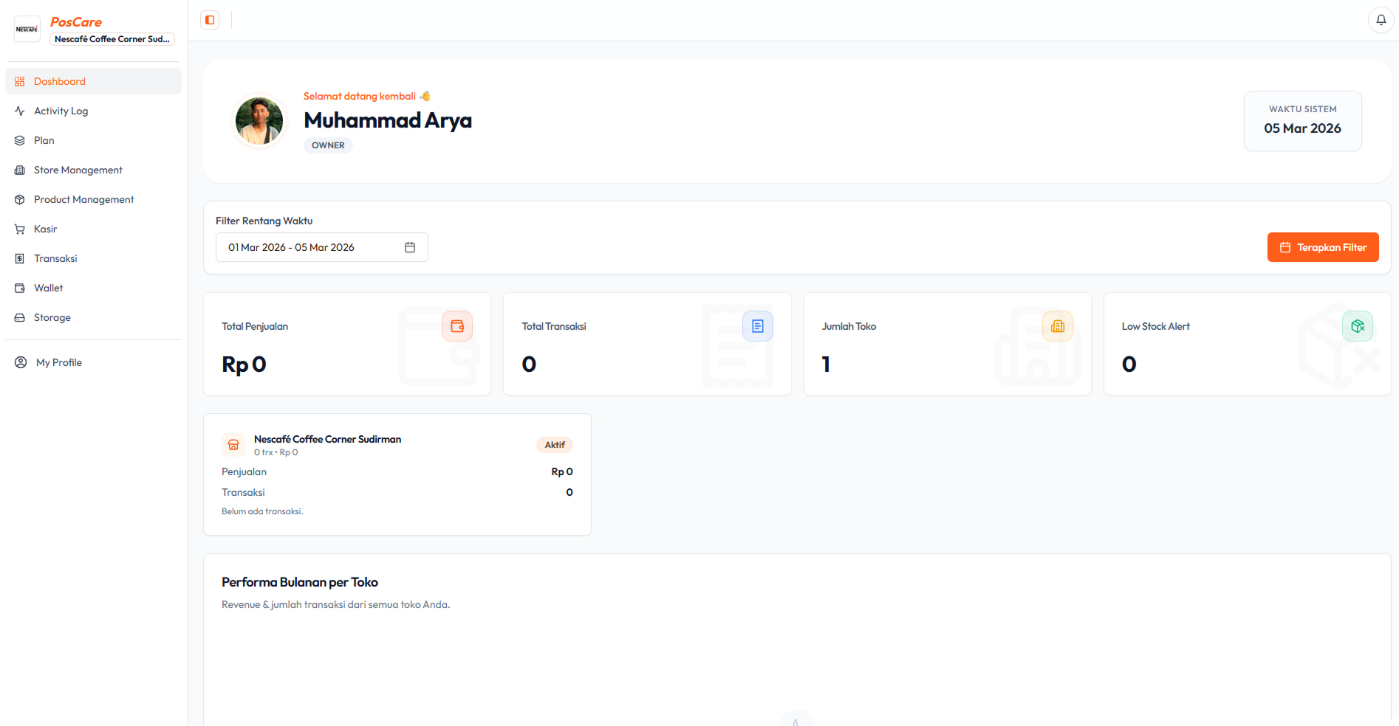The width and height of the screenshot is (1399, 726).
Task: Click the calendar icon in date filter
Action: point(410,247)
